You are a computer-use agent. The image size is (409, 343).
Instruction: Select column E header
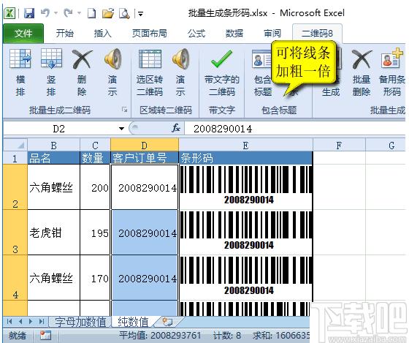(245, 146)
